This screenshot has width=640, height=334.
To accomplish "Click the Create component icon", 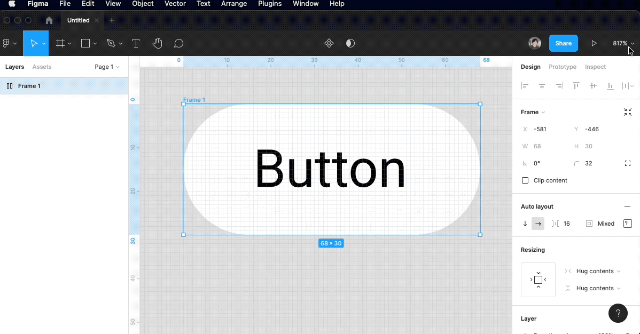I will point(329,43).
